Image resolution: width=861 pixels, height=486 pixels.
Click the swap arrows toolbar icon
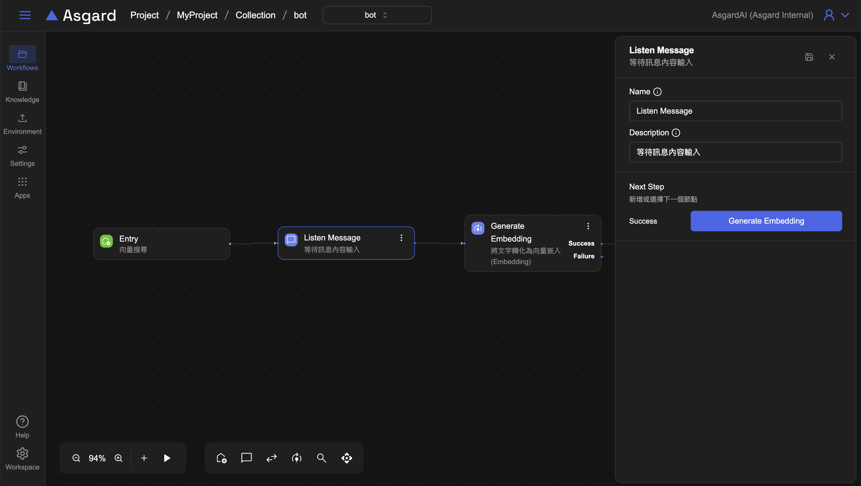pos(271,458)
